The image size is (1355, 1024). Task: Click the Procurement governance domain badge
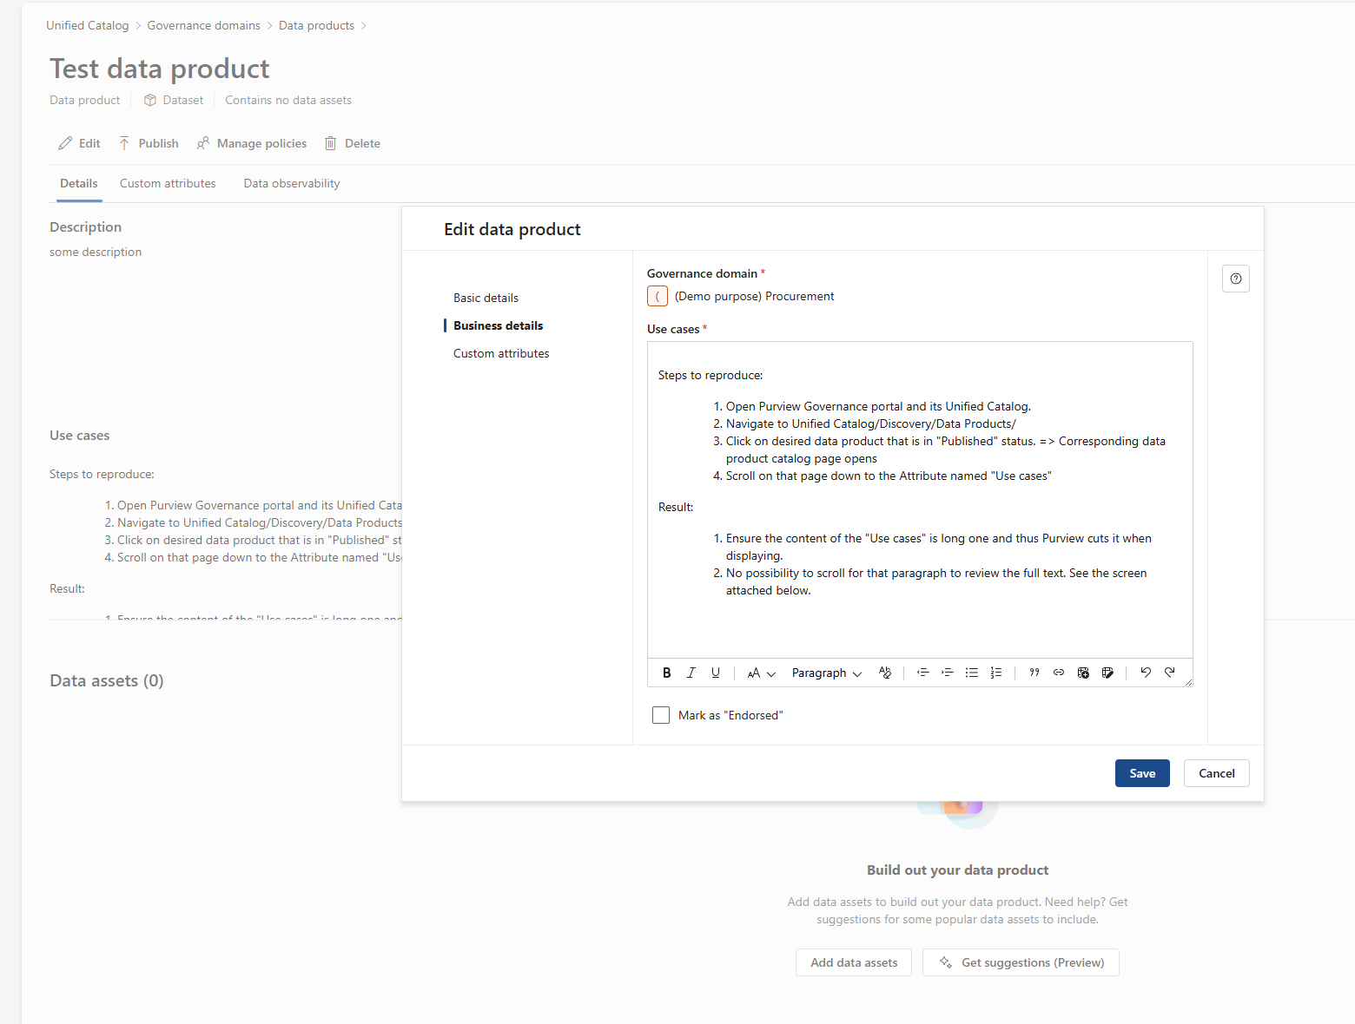click(x=658, y=296)
